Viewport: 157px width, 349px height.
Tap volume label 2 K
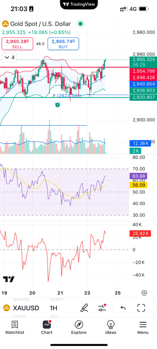[135, 151]
